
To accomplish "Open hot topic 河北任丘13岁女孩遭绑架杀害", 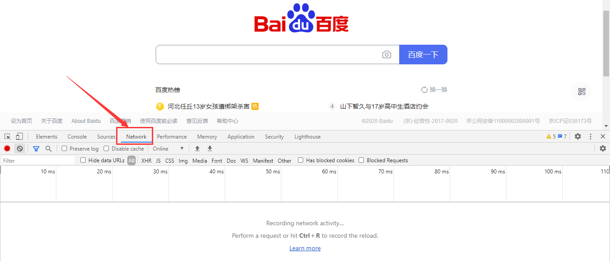I will 209,106.
